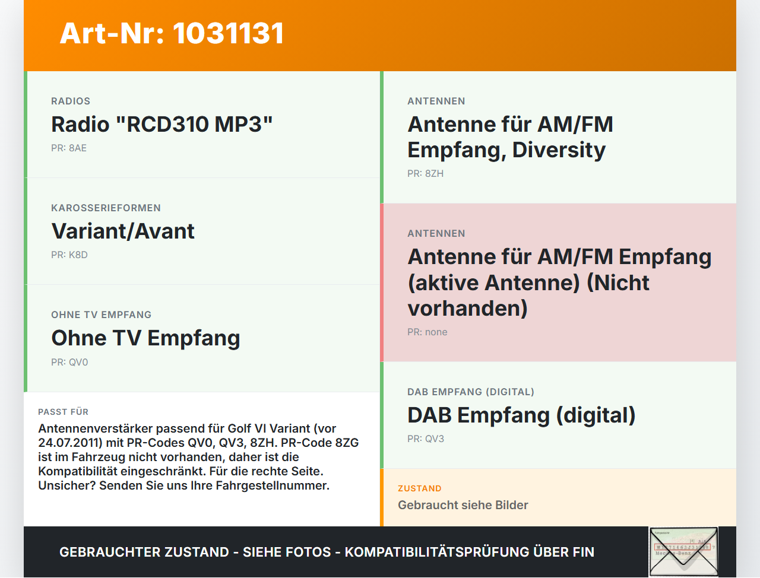Click the "KAROSSERIEFORMEN" category label
This screenshot has height=578, width=760.
click(106, 208)
